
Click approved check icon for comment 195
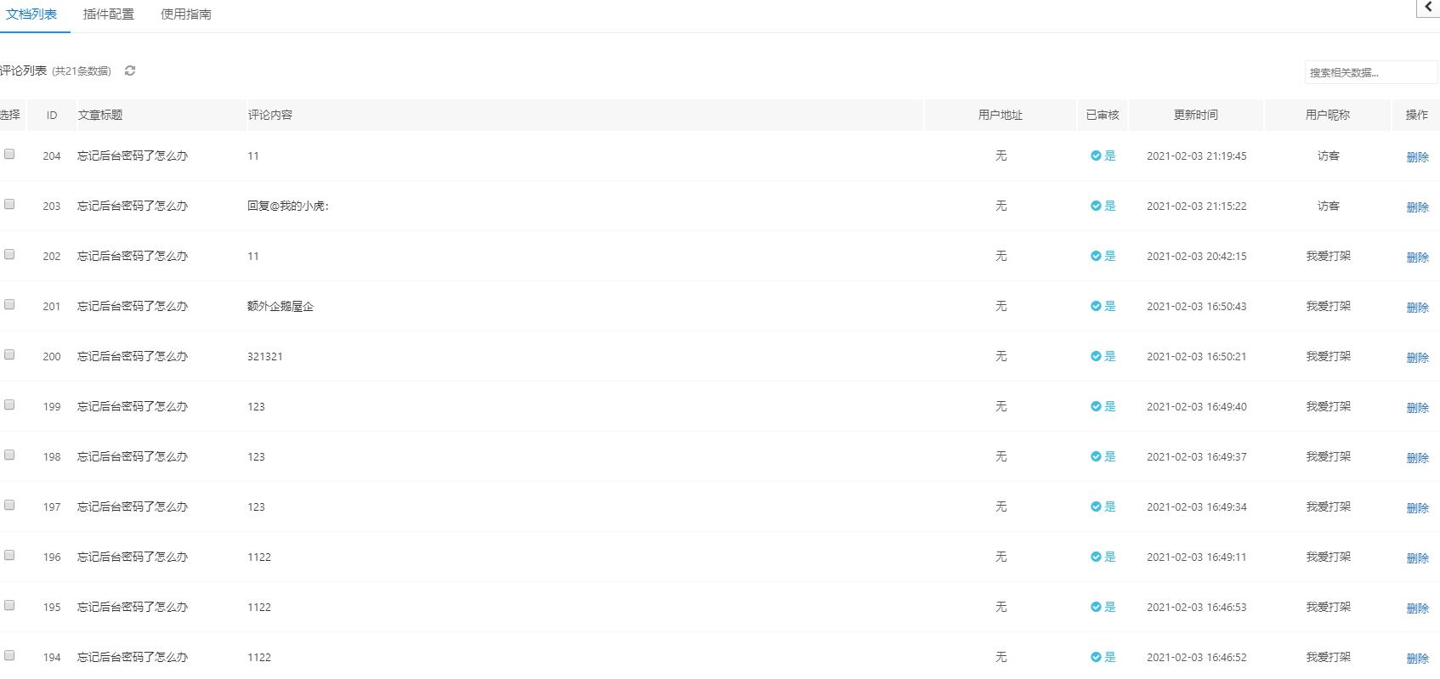(x=1096, y=607)
